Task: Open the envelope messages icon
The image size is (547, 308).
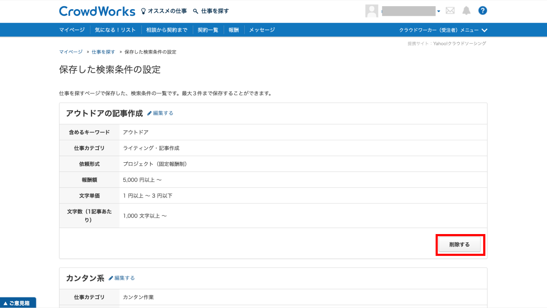Action: (450, 11)
